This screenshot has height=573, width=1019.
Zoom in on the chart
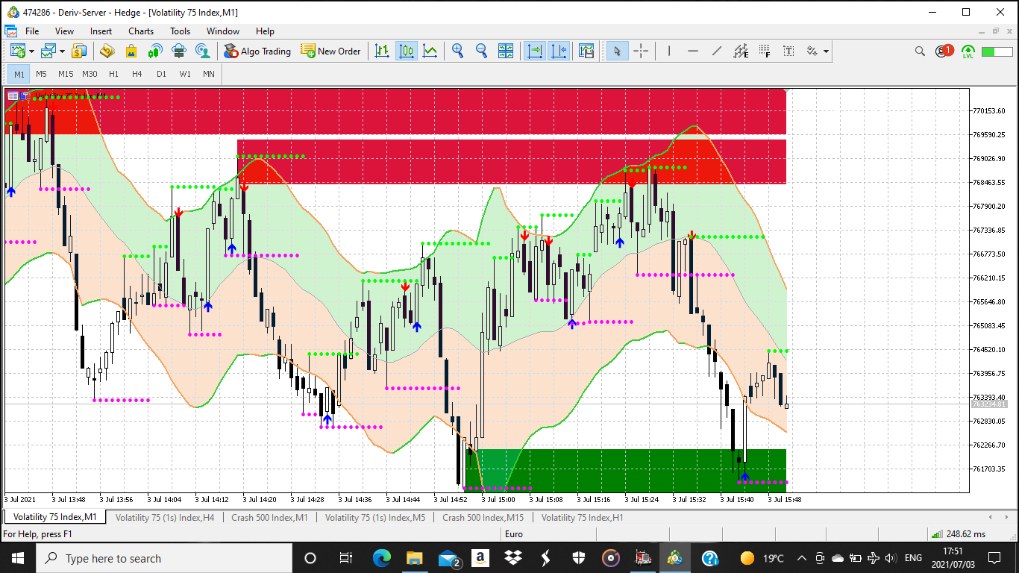coord(458,51)
